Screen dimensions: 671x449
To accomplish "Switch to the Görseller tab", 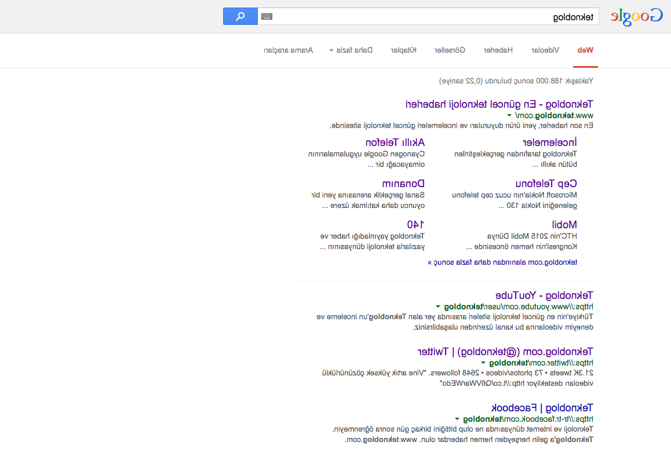I will pos(449,50).
